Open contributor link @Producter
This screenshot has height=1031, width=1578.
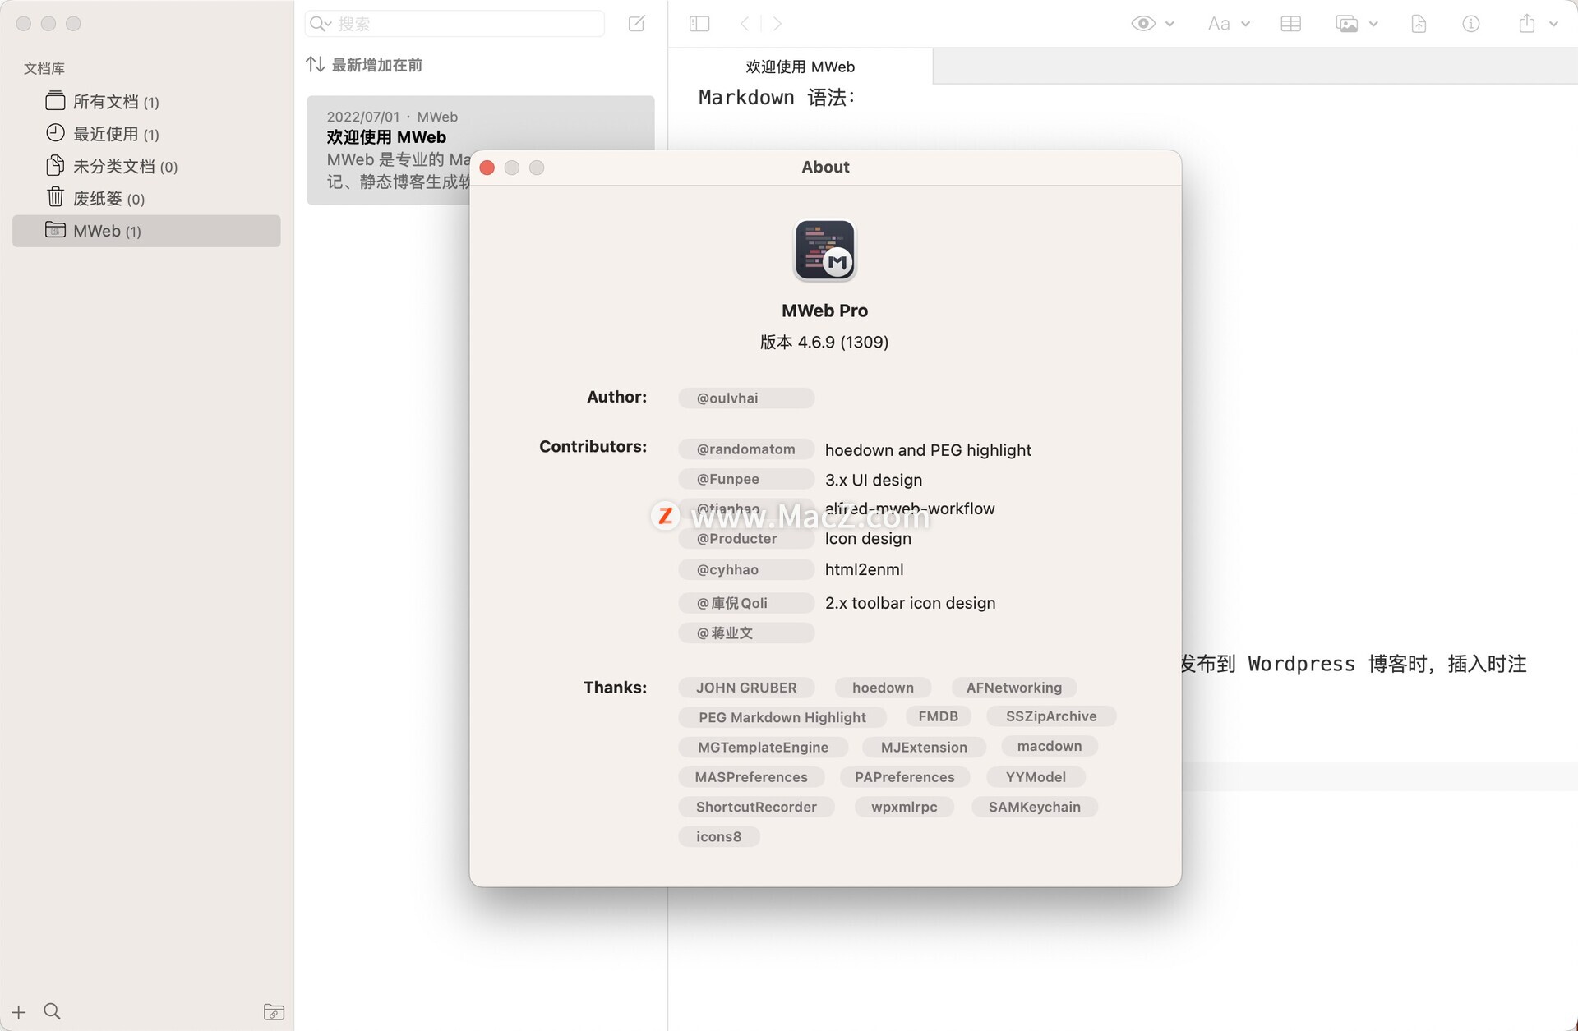[x=746, y=539]
